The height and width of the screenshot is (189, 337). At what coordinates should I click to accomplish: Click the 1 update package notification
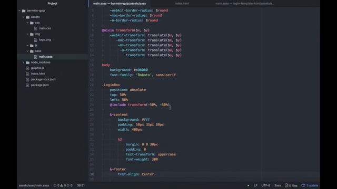[x=310, y=185]
